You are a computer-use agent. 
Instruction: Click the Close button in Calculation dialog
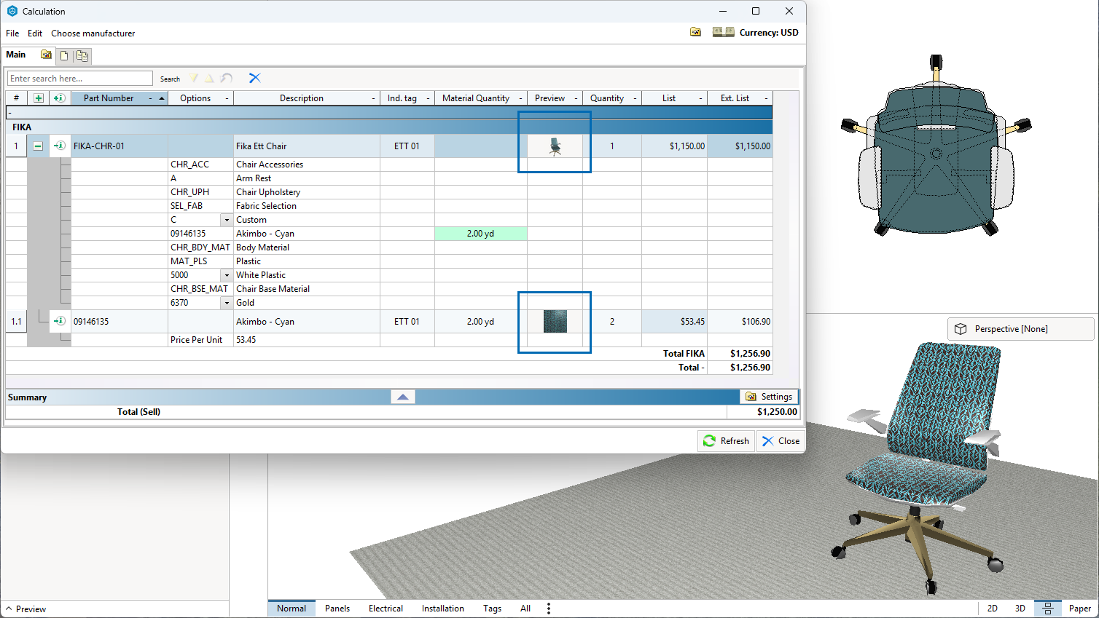[x=781, y=441]
